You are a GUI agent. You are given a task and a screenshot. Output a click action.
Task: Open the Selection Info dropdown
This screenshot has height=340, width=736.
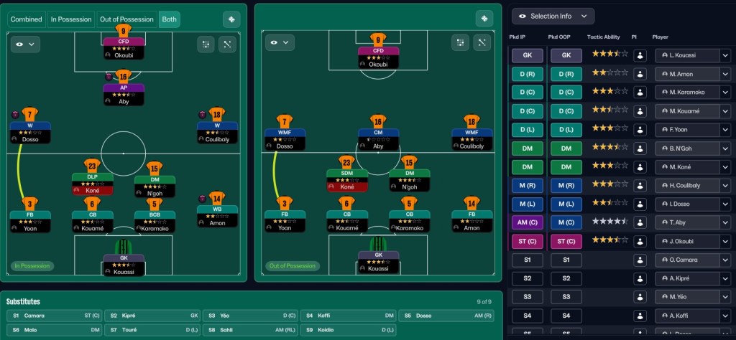[553, 16]
